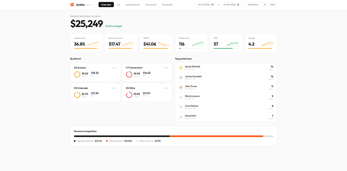The width and height of the screenshot is (347, 171).
Task: Click the Google rating value 4.2
Action: click(x=252, y=44)
